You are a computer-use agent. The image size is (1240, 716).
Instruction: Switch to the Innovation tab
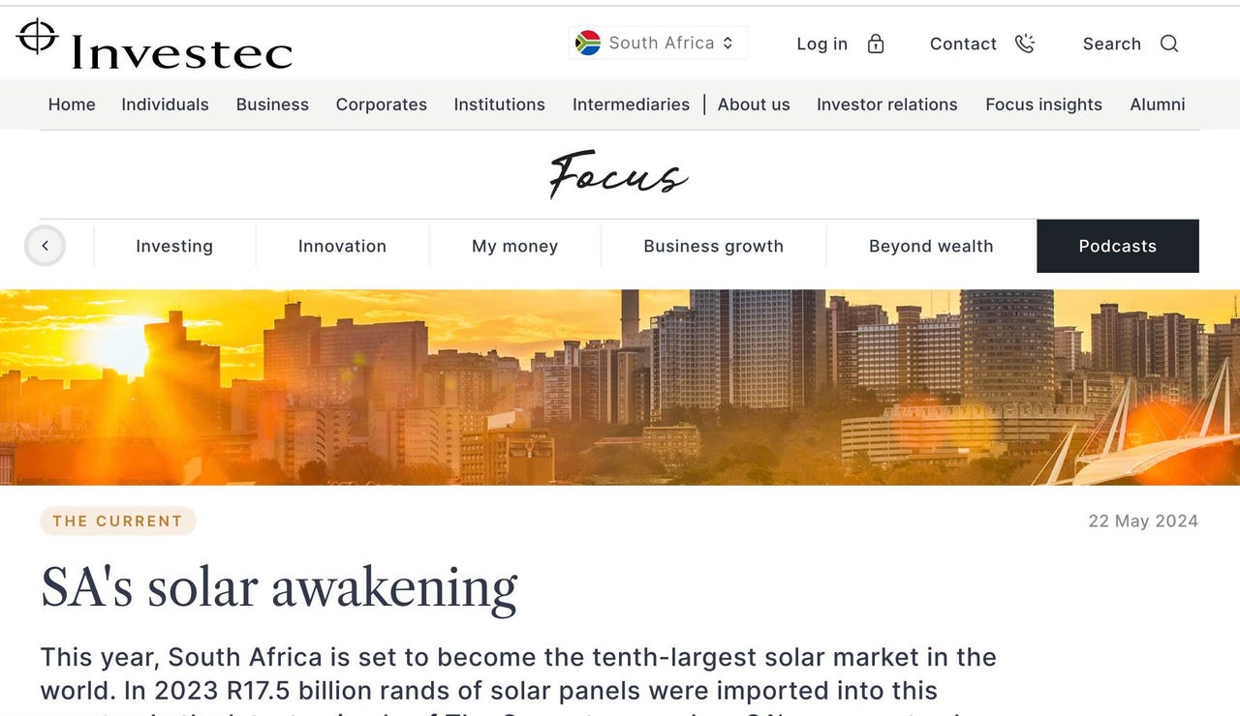(x=342, y=246)
